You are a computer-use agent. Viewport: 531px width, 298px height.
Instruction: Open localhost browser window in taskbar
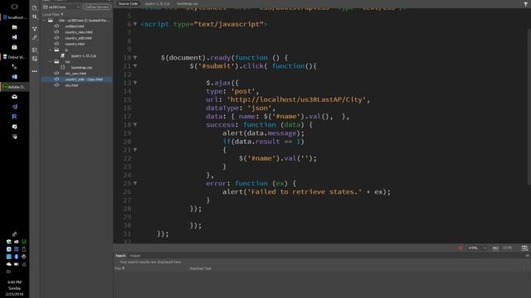[15, 17]
